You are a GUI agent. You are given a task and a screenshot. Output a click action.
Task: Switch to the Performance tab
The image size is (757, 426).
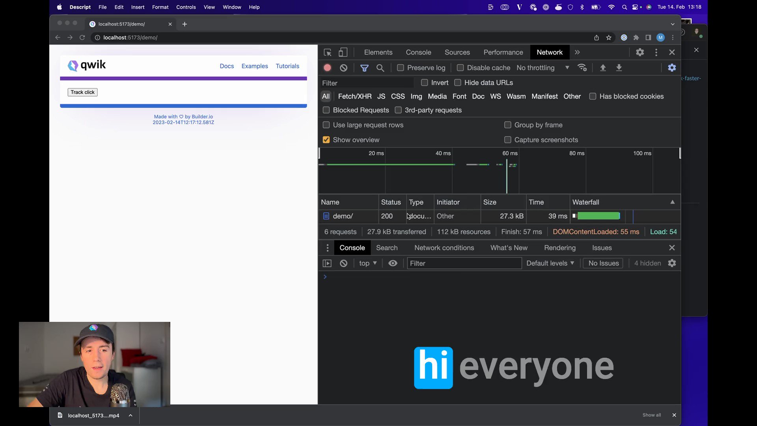(x=503, y=52)
